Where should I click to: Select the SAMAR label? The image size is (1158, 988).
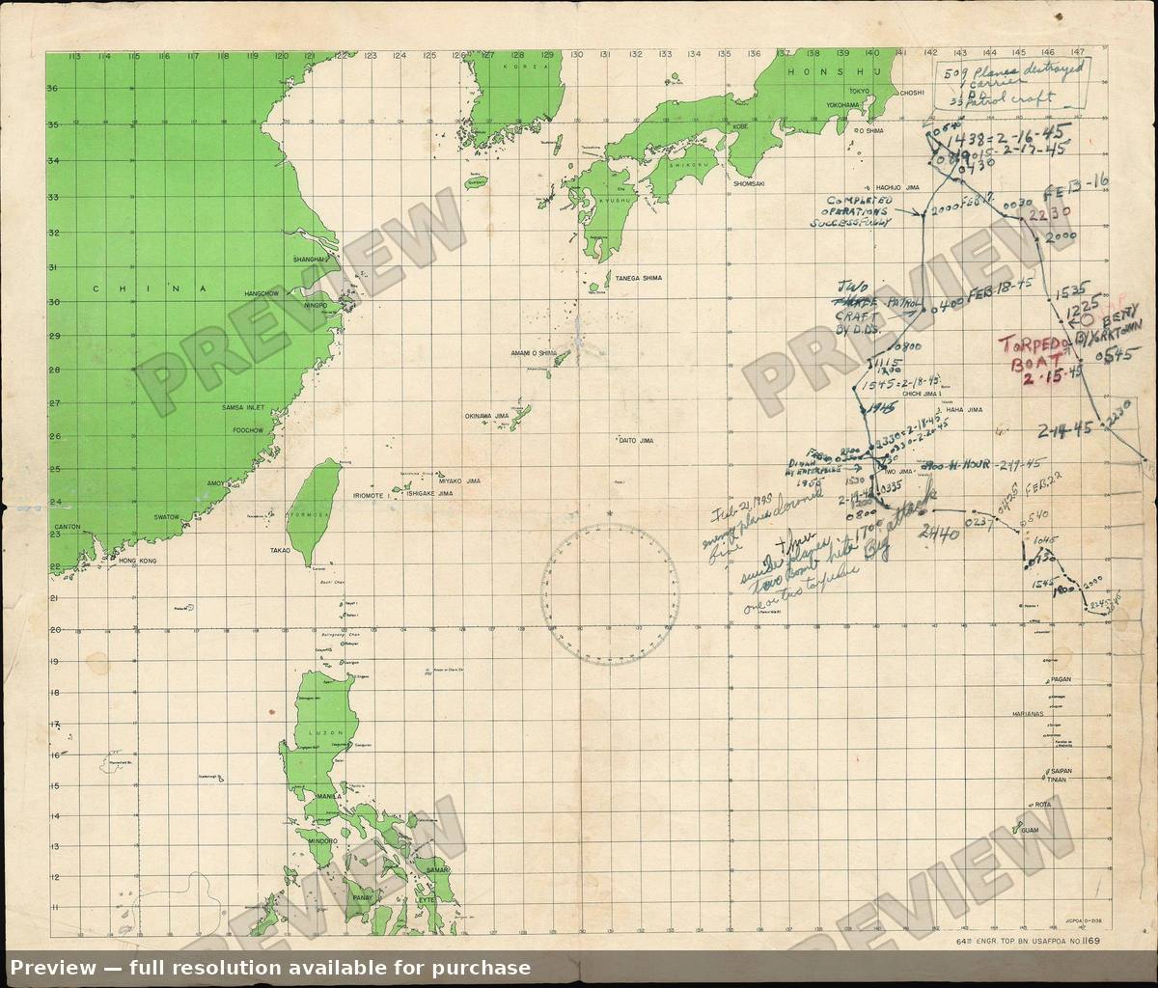tap(437, 871)
